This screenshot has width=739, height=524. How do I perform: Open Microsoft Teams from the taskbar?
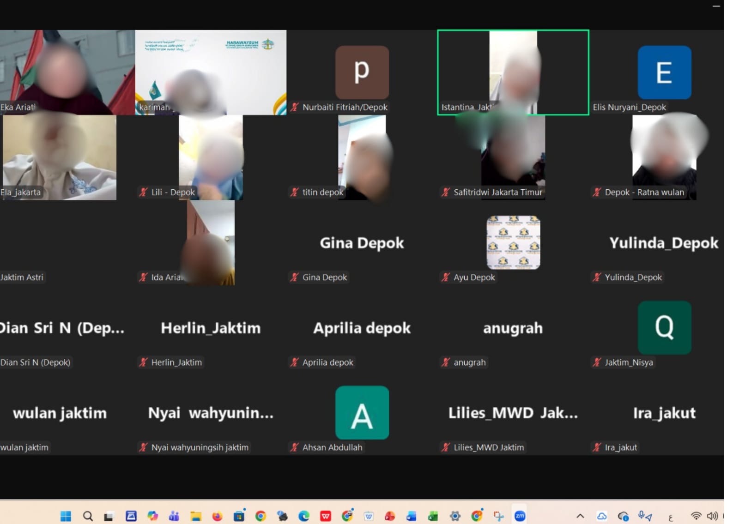click(174, 516)
